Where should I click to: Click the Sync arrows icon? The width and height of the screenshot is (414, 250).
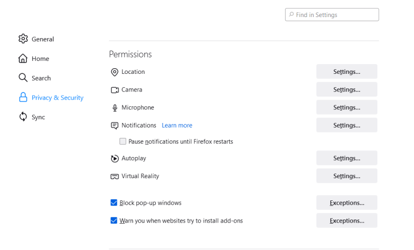point(23,117)
